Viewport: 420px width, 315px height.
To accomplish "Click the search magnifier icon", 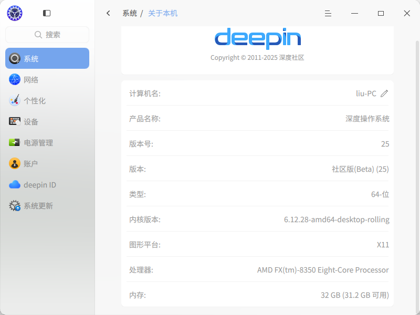I will point(38,35).
